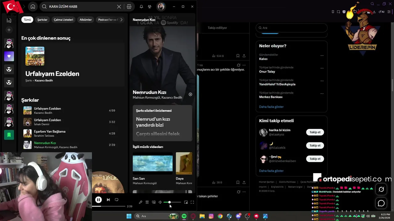
Task: Open the Onur Talay trending topic
Action: pyautogui.click(x=267, y=72)
